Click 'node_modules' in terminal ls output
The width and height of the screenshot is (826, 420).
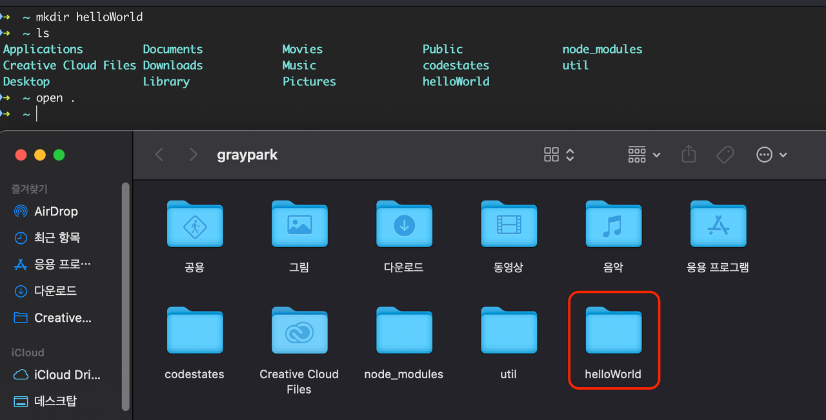click(x=602, y=50)
